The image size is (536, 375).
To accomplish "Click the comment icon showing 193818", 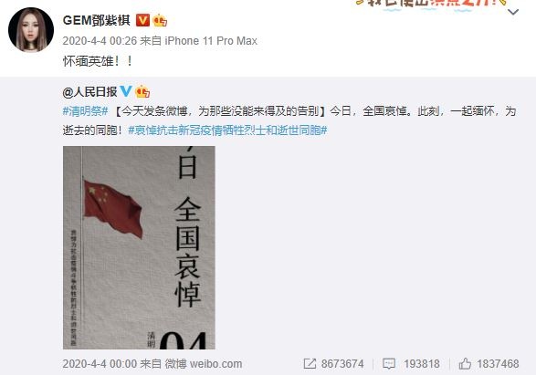I will pyautogui.click(x=389, y=364).
